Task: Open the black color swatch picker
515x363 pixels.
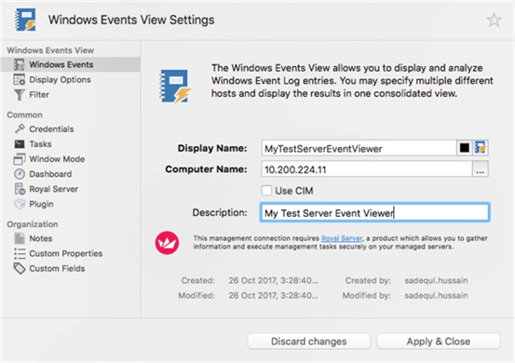Action: pyautogui.click(x=465, y=148)
